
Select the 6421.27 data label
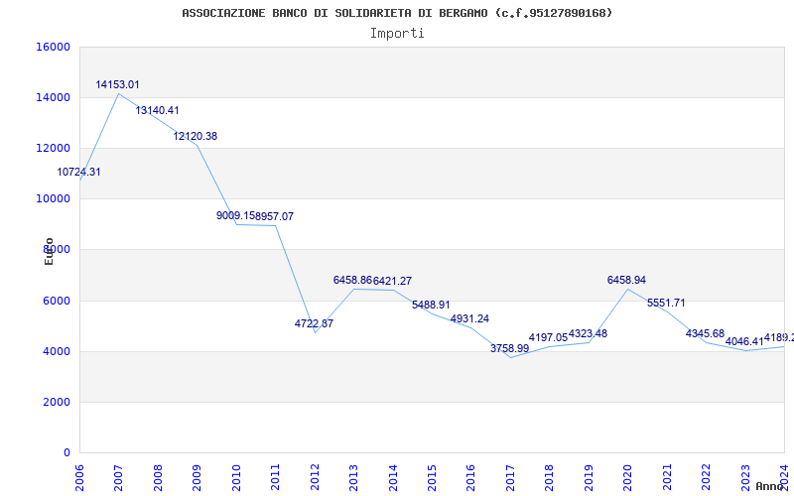point(392,281)
